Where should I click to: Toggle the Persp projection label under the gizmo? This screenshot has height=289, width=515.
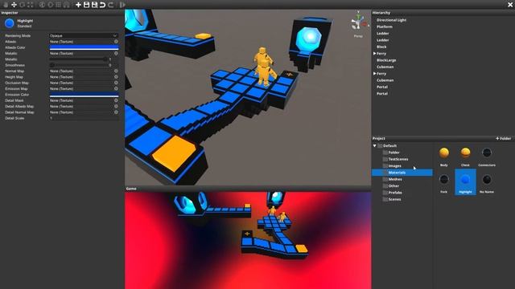click(x=358, y=36)
